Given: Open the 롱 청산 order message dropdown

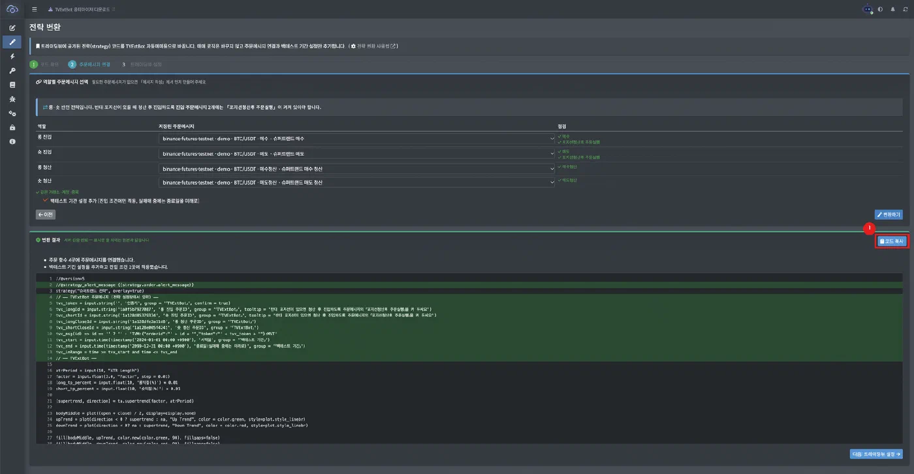Looking at the screenshot, I should (x=356, y=169).
